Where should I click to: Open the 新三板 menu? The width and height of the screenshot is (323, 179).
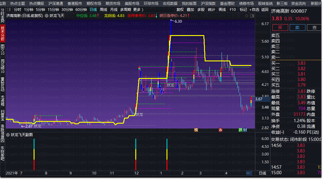[x=282, y=4]
